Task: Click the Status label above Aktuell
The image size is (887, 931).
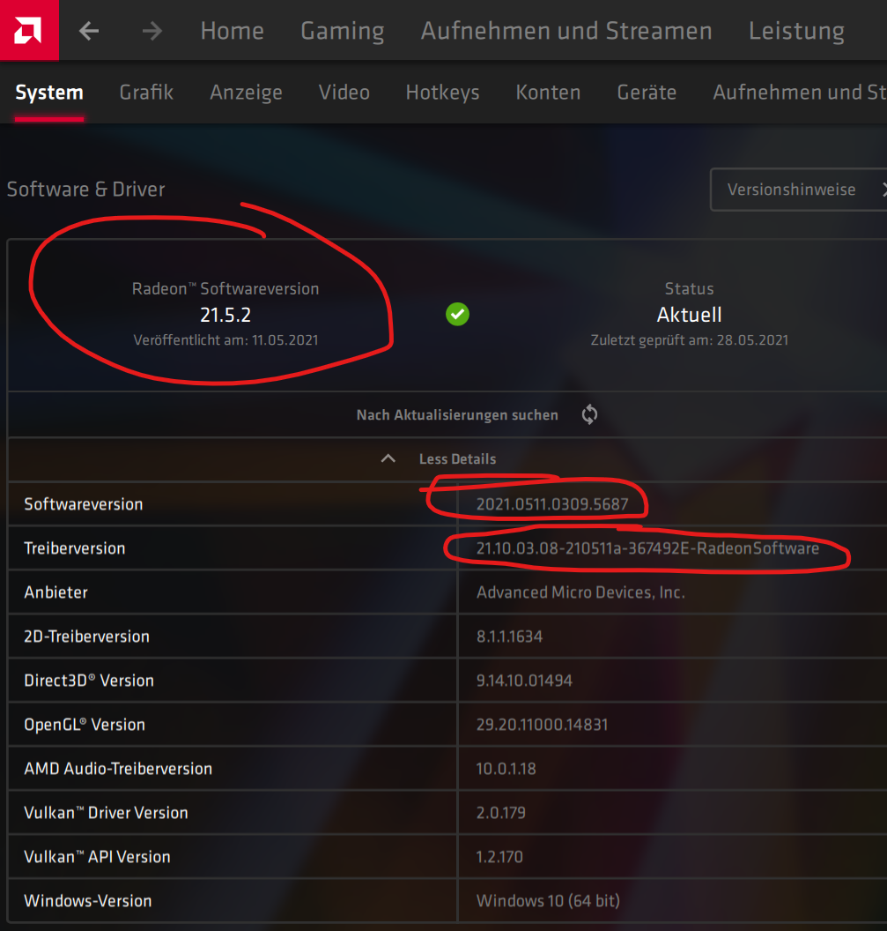Action: pos(689,288)
